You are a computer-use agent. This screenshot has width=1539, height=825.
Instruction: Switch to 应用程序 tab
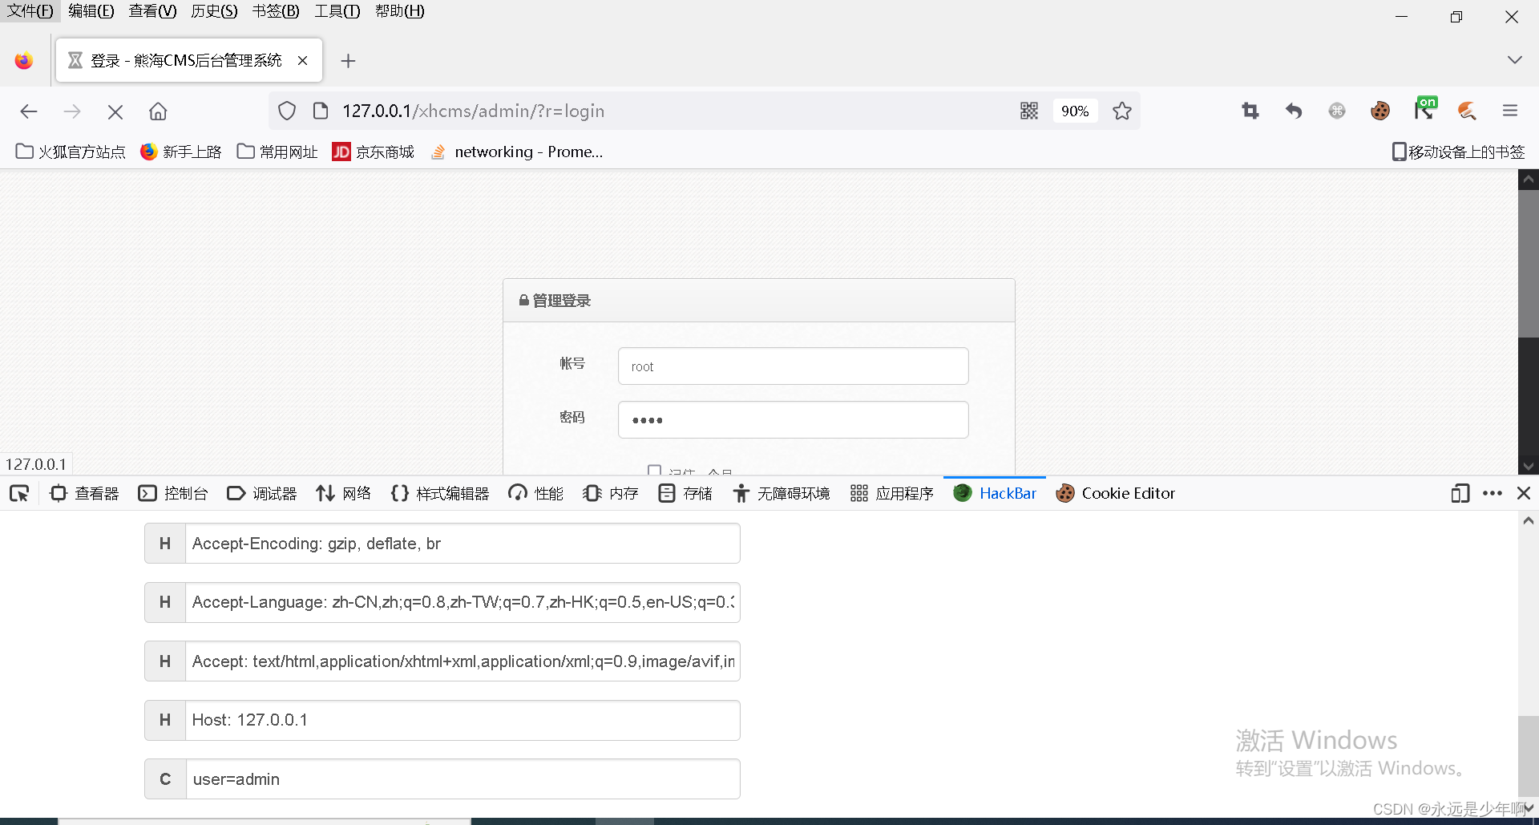892,493
